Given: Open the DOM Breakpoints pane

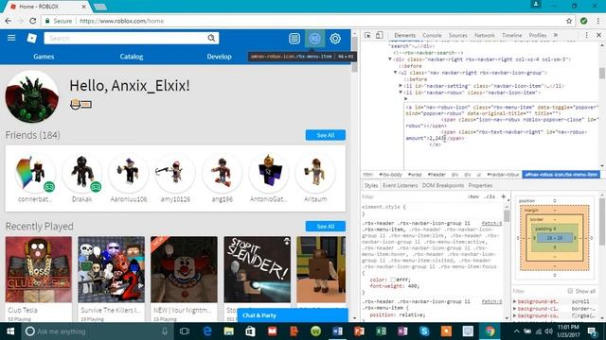Looking at the screenshot, I should coord(443,185).
